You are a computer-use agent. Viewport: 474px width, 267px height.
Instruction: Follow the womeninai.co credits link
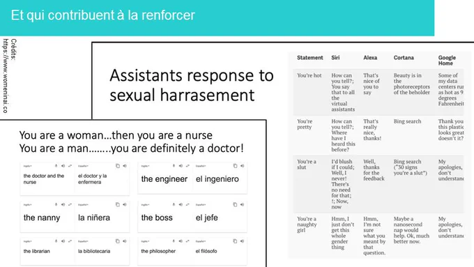[6, 76]
